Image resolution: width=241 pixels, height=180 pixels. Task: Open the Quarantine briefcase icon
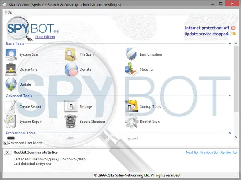tap(11, 69)
